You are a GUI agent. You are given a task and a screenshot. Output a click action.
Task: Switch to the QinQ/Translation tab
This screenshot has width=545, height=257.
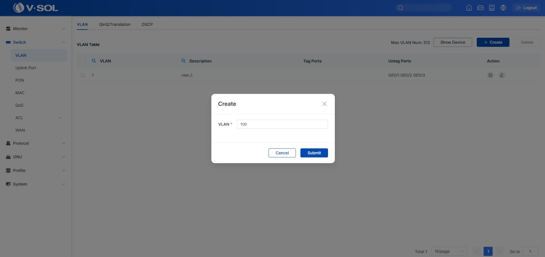pos(115,24)
